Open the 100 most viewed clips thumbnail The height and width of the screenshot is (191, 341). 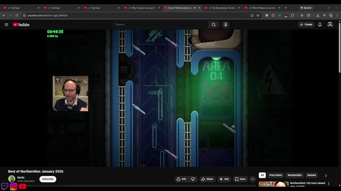coord(273,184)
